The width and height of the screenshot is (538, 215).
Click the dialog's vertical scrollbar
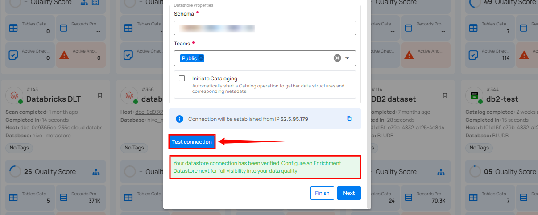tap(368, 103)
